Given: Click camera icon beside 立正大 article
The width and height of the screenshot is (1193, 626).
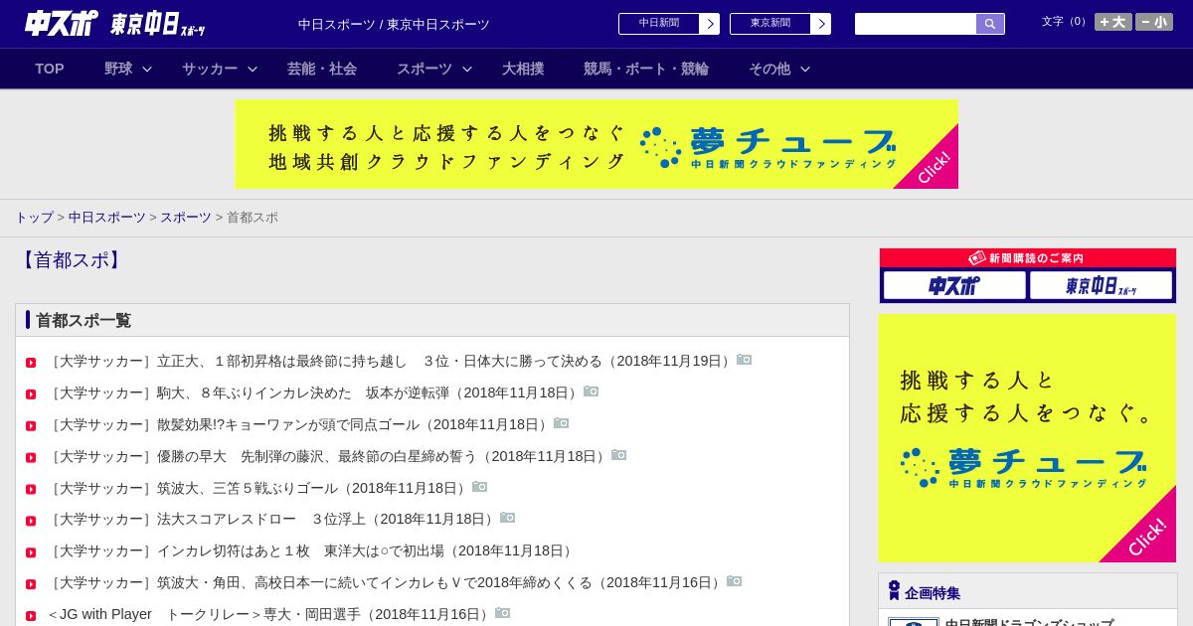Looking at the screenshot, I should [x=745, y=360].
